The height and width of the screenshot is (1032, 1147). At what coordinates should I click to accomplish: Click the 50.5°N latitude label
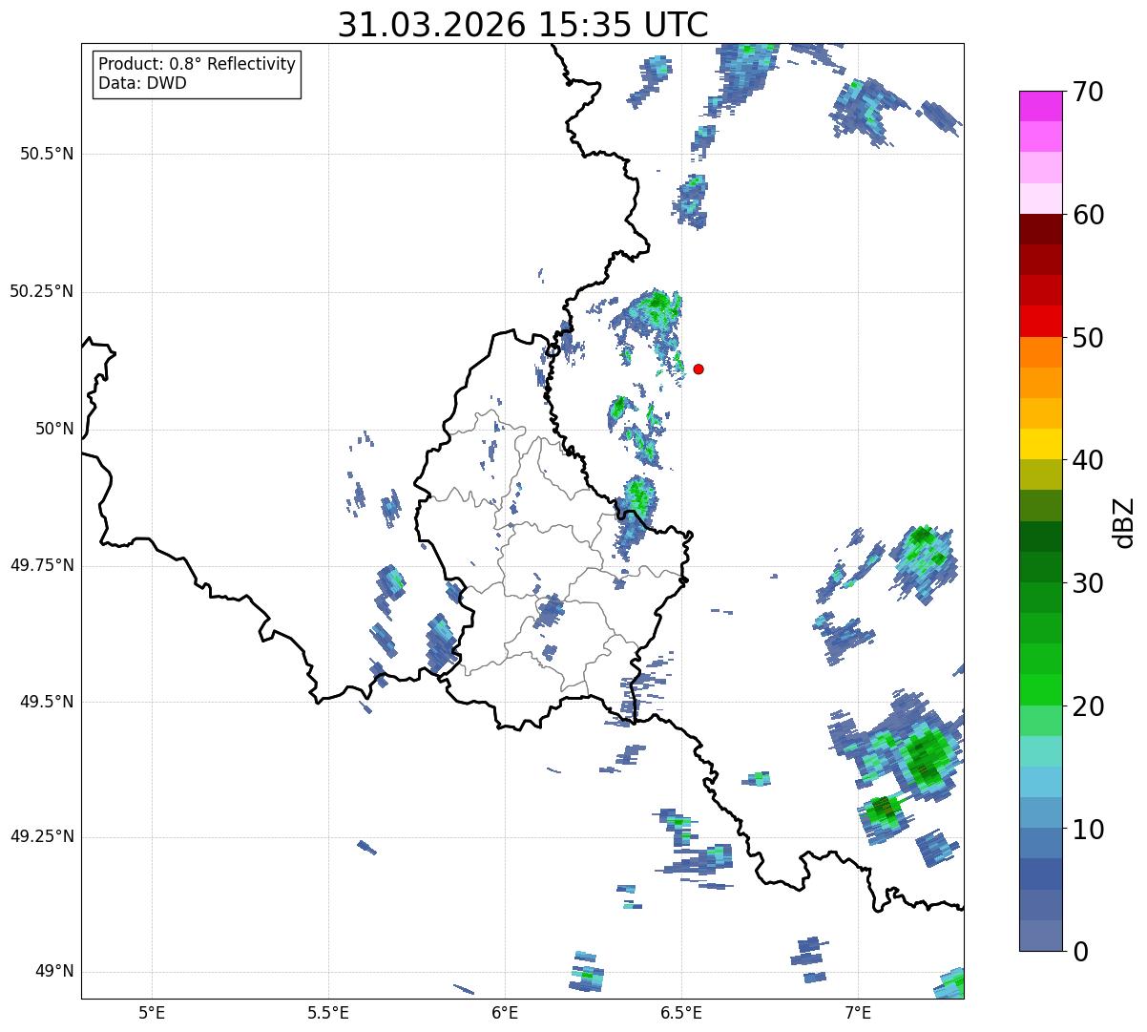click(47, 154)
